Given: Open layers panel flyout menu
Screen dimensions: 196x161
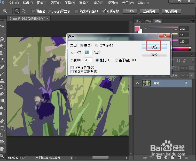Looking at the screenshot, I should (192, 55).
